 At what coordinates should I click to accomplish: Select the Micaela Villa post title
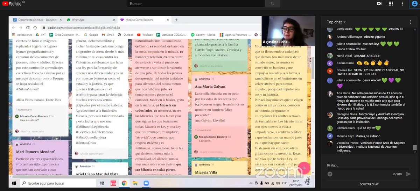click(x=206, y=172)
